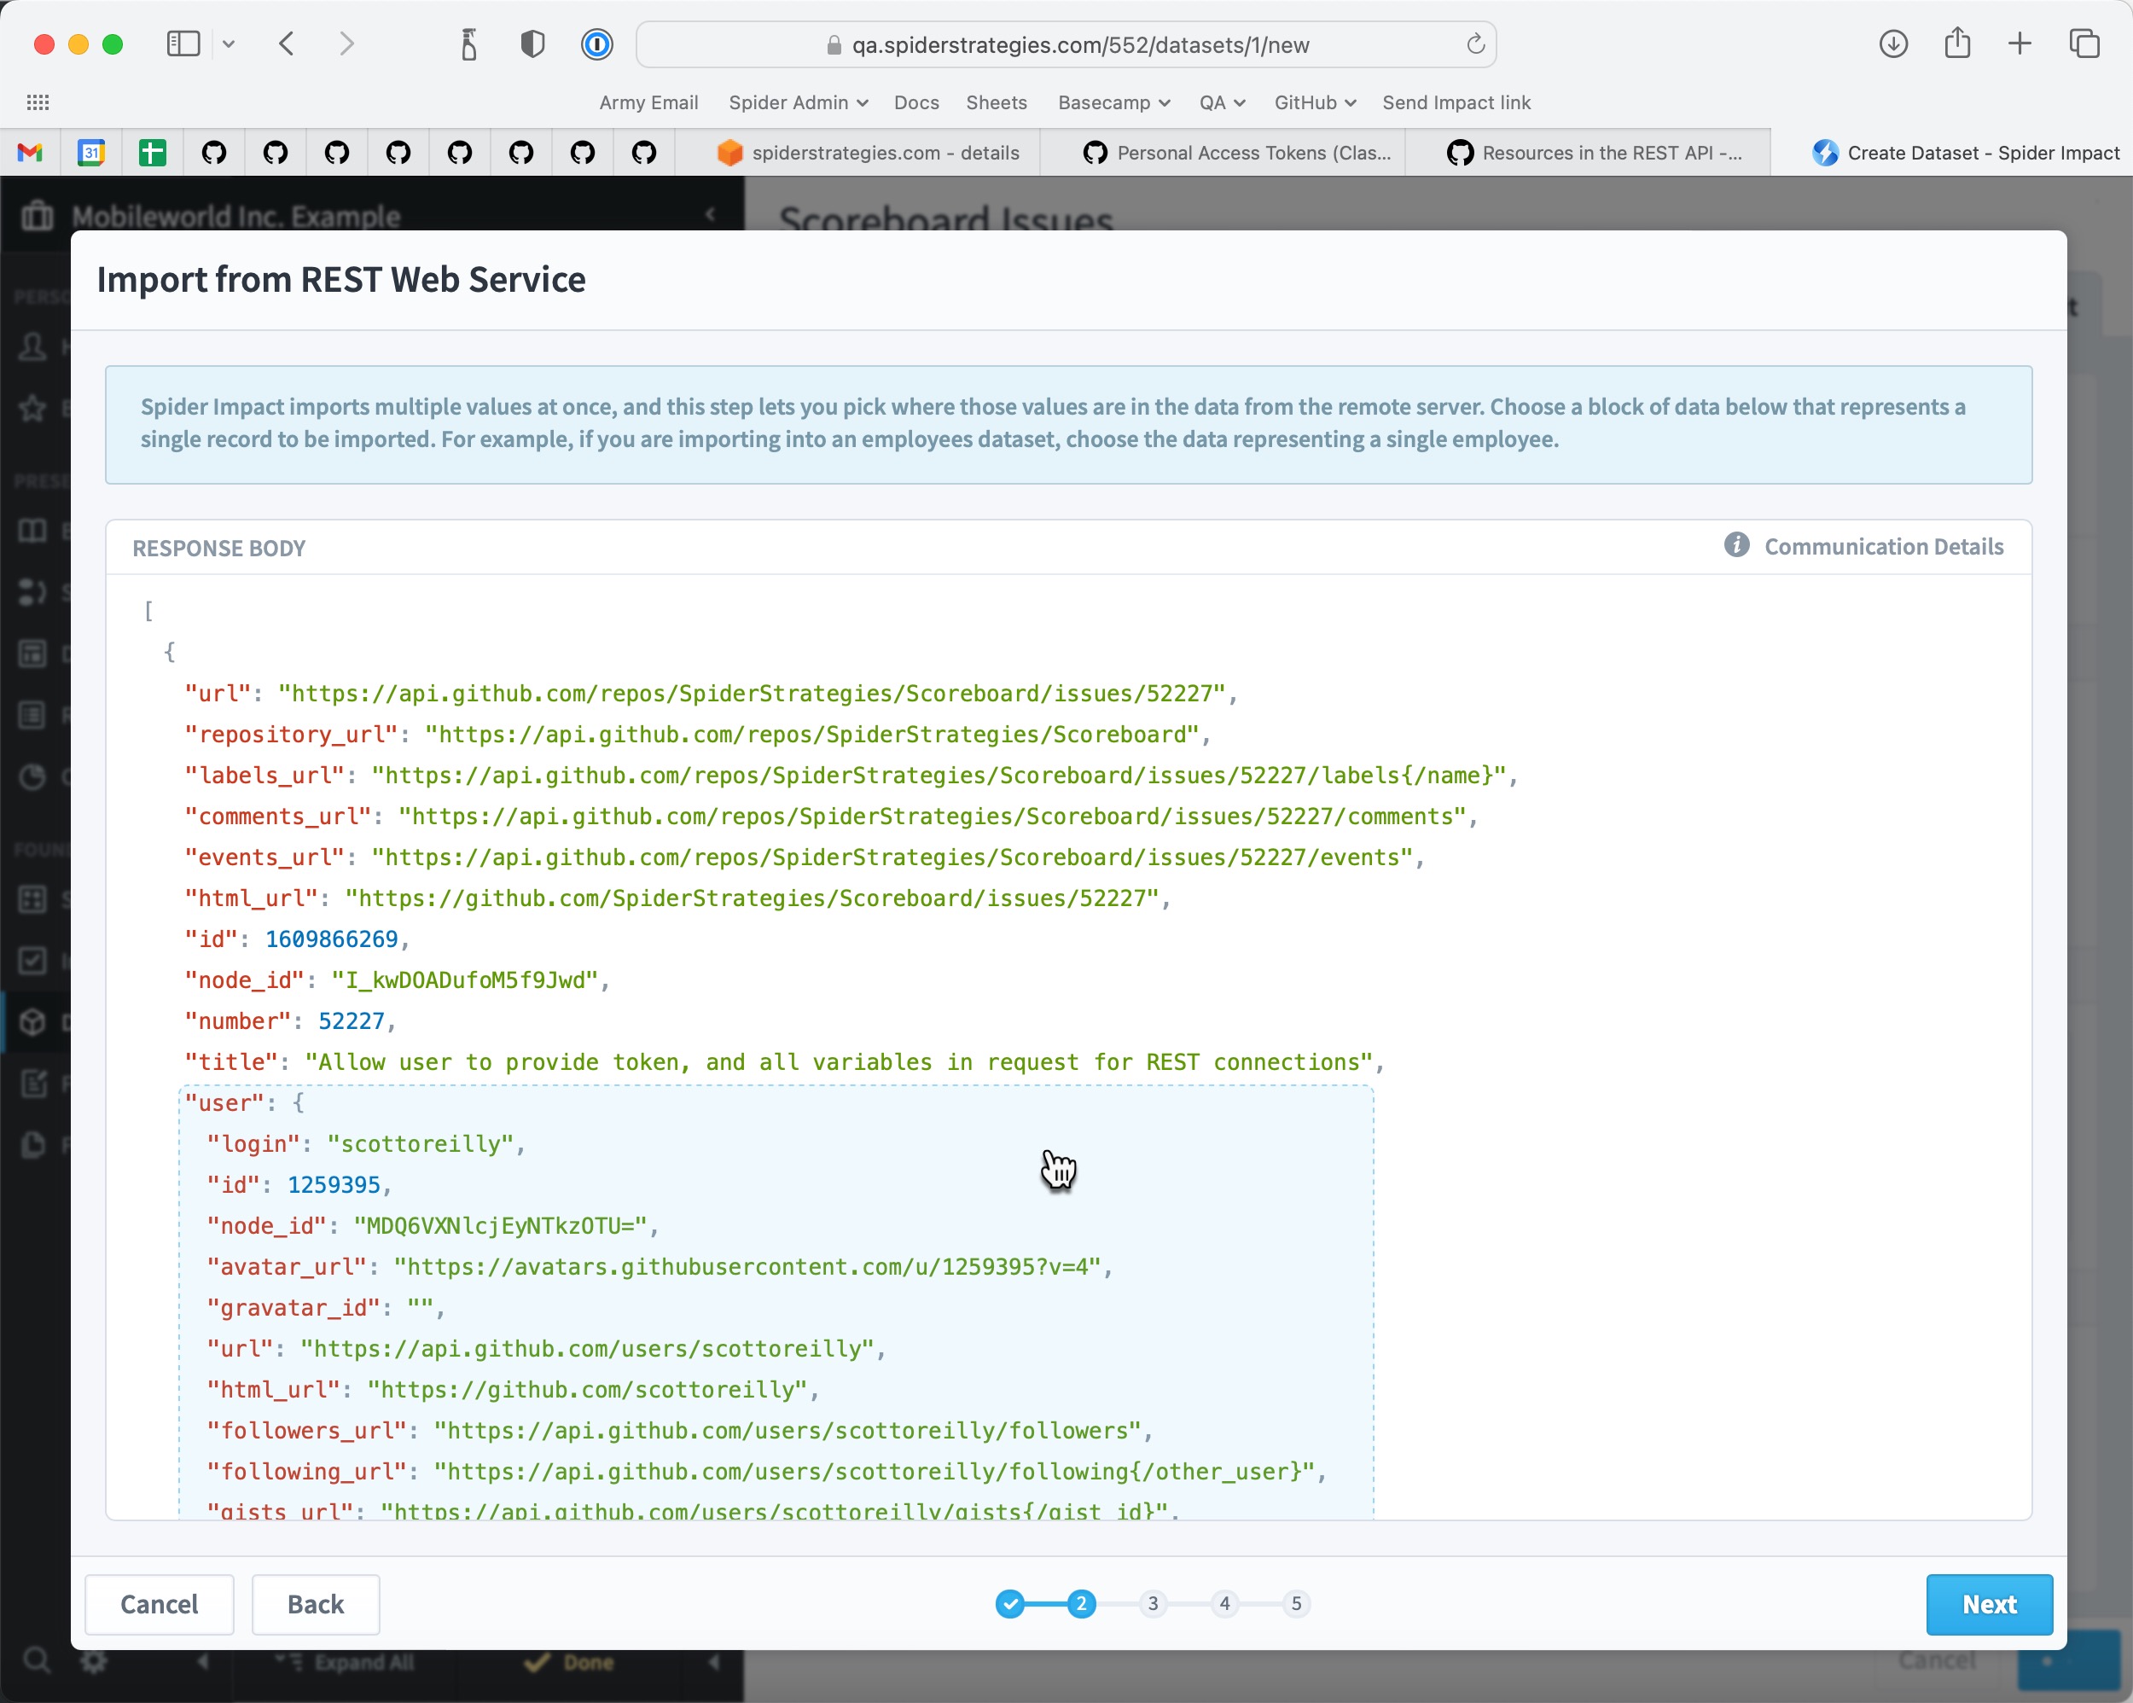Open a new tab with the plus icon
This screenshot has width=2133, height=1703.
pos(2020,44)
